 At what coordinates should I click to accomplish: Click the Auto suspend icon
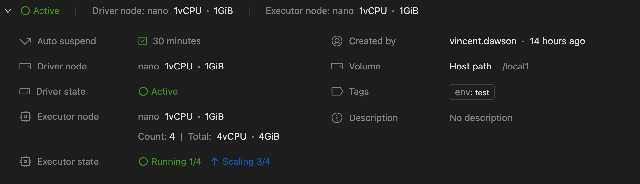tap(25, 41)
